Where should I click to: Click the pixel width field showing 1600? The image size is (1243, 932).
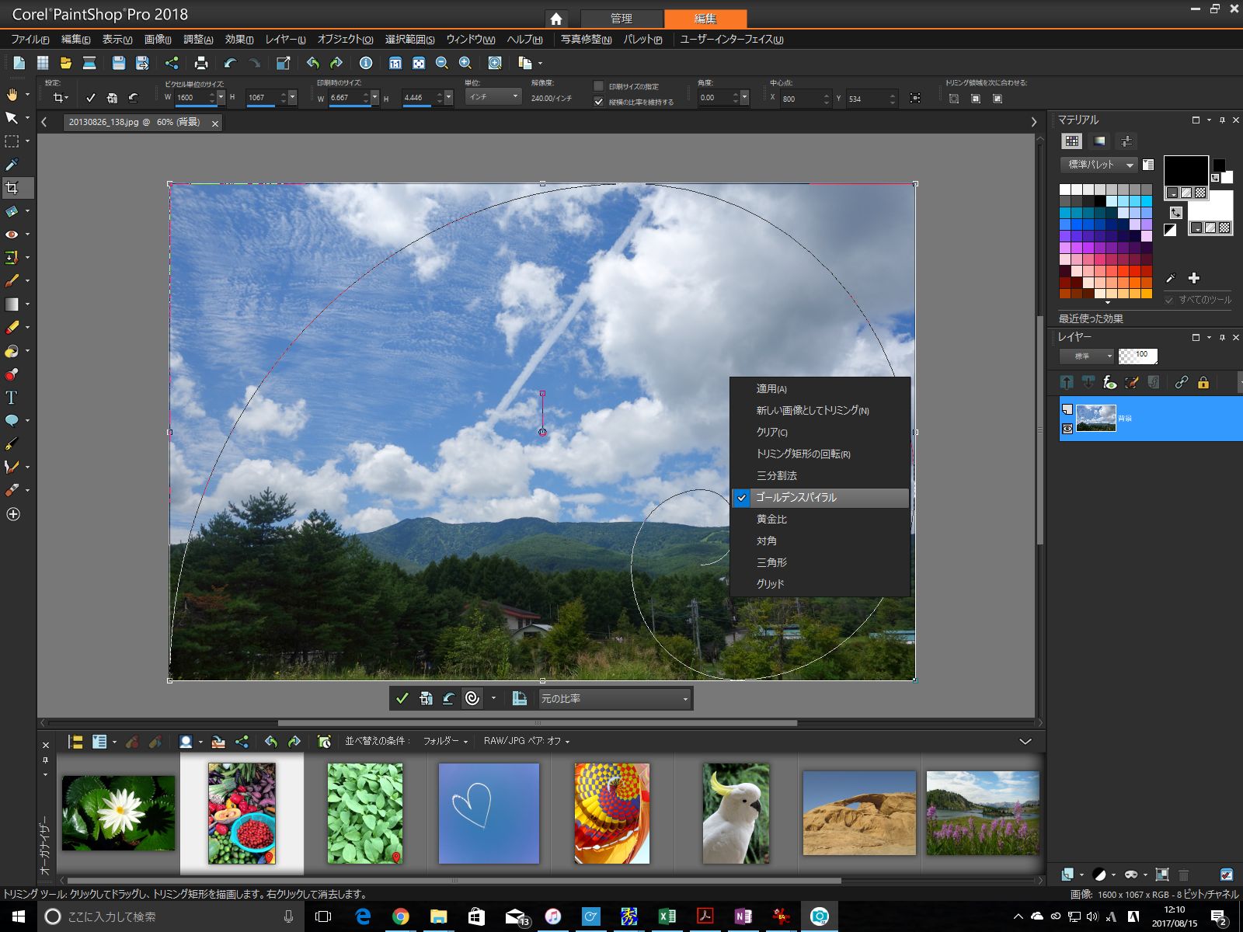[191, 98]
